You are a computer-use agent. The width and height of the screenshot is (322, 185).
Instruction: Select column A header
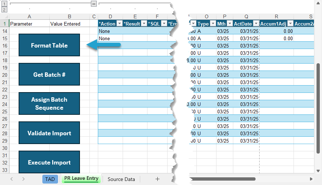(x=29, y=17)
